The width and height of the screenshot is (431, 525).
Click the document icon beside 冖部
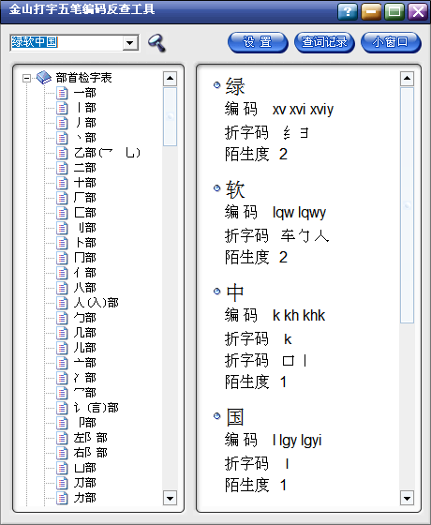pyautogui.click(x=62, y=393)
